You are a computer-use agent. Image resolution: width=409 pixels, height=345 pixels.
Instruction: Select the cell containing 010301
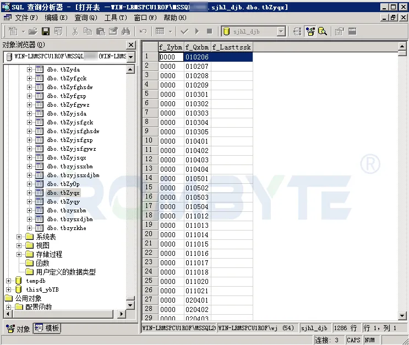click(198, 95)
